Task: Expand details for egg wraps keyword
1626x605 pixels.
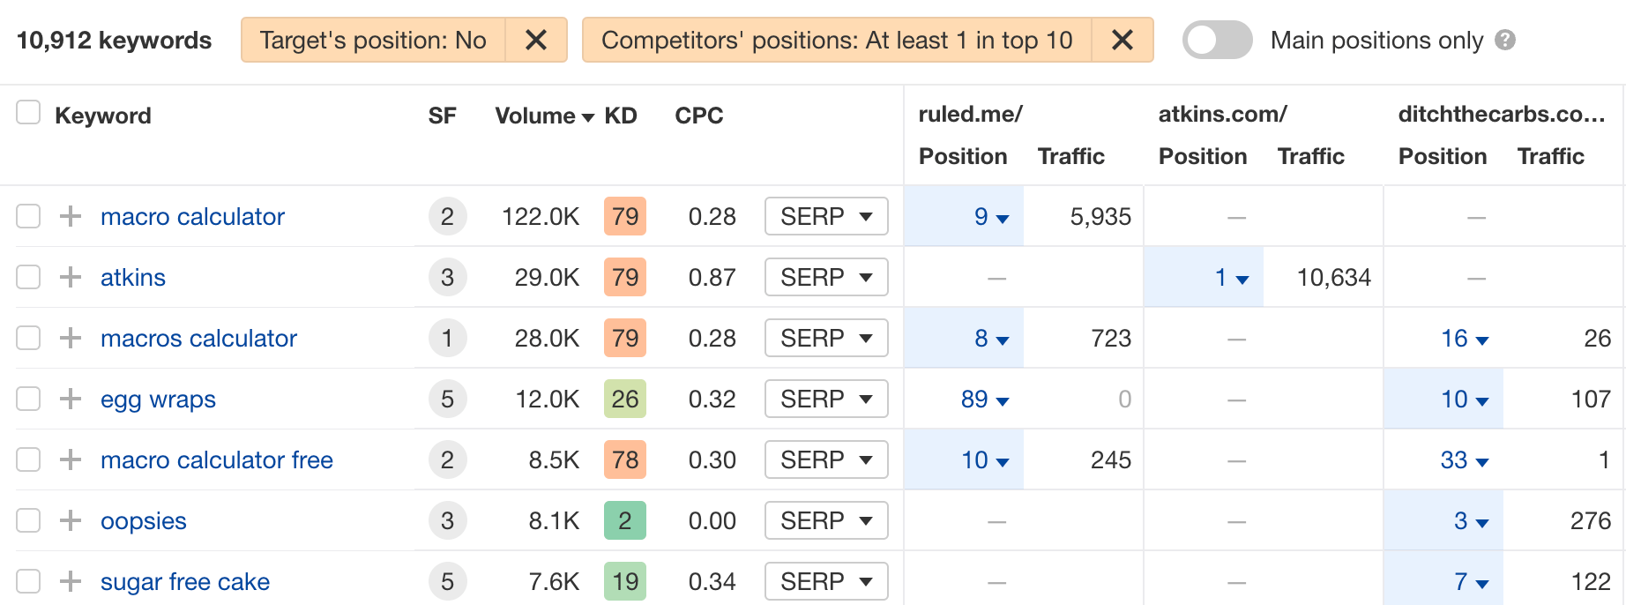Action: [69, 399]
